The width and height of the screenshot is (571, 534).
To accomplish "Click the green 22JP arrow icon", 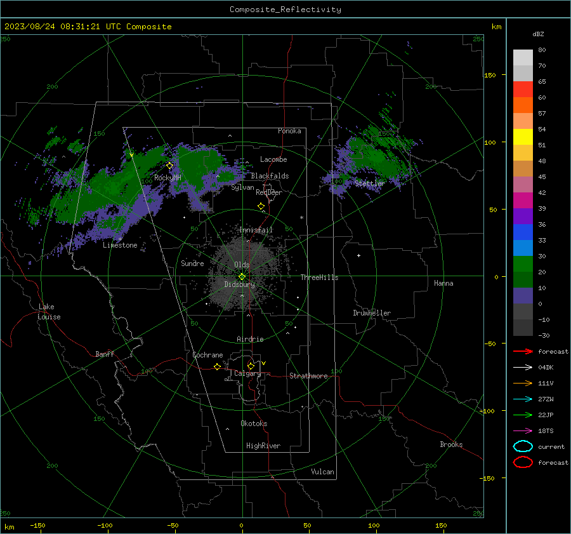I will pos(523,415).
